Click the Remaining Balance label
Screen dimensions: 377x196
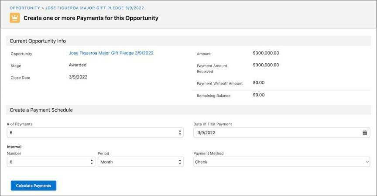(213, 96)
